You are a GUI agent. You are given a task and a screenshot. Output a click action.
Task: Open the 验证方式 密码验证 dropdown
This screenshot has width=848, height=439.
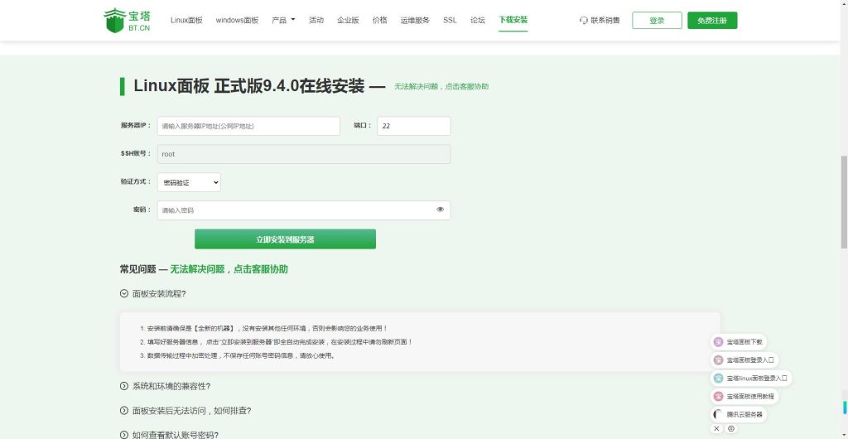[x=189, y=182]
